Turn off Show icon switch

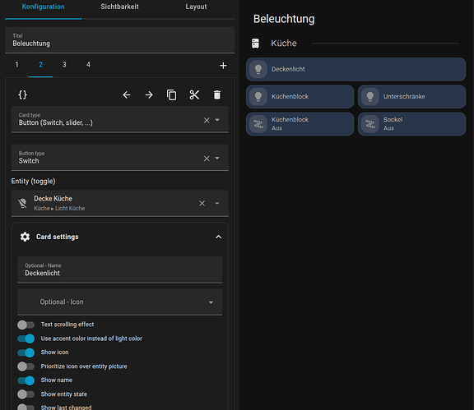pos(26,352)
